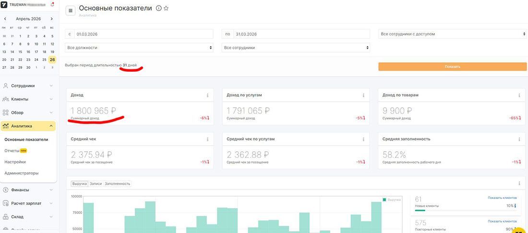Expand the Сотрудники menu section
Screen dimensions: 528x233
click(51, 86)
